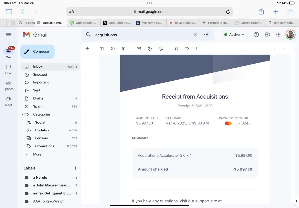Tap the mail.google.com address bar

click(149, 12)
